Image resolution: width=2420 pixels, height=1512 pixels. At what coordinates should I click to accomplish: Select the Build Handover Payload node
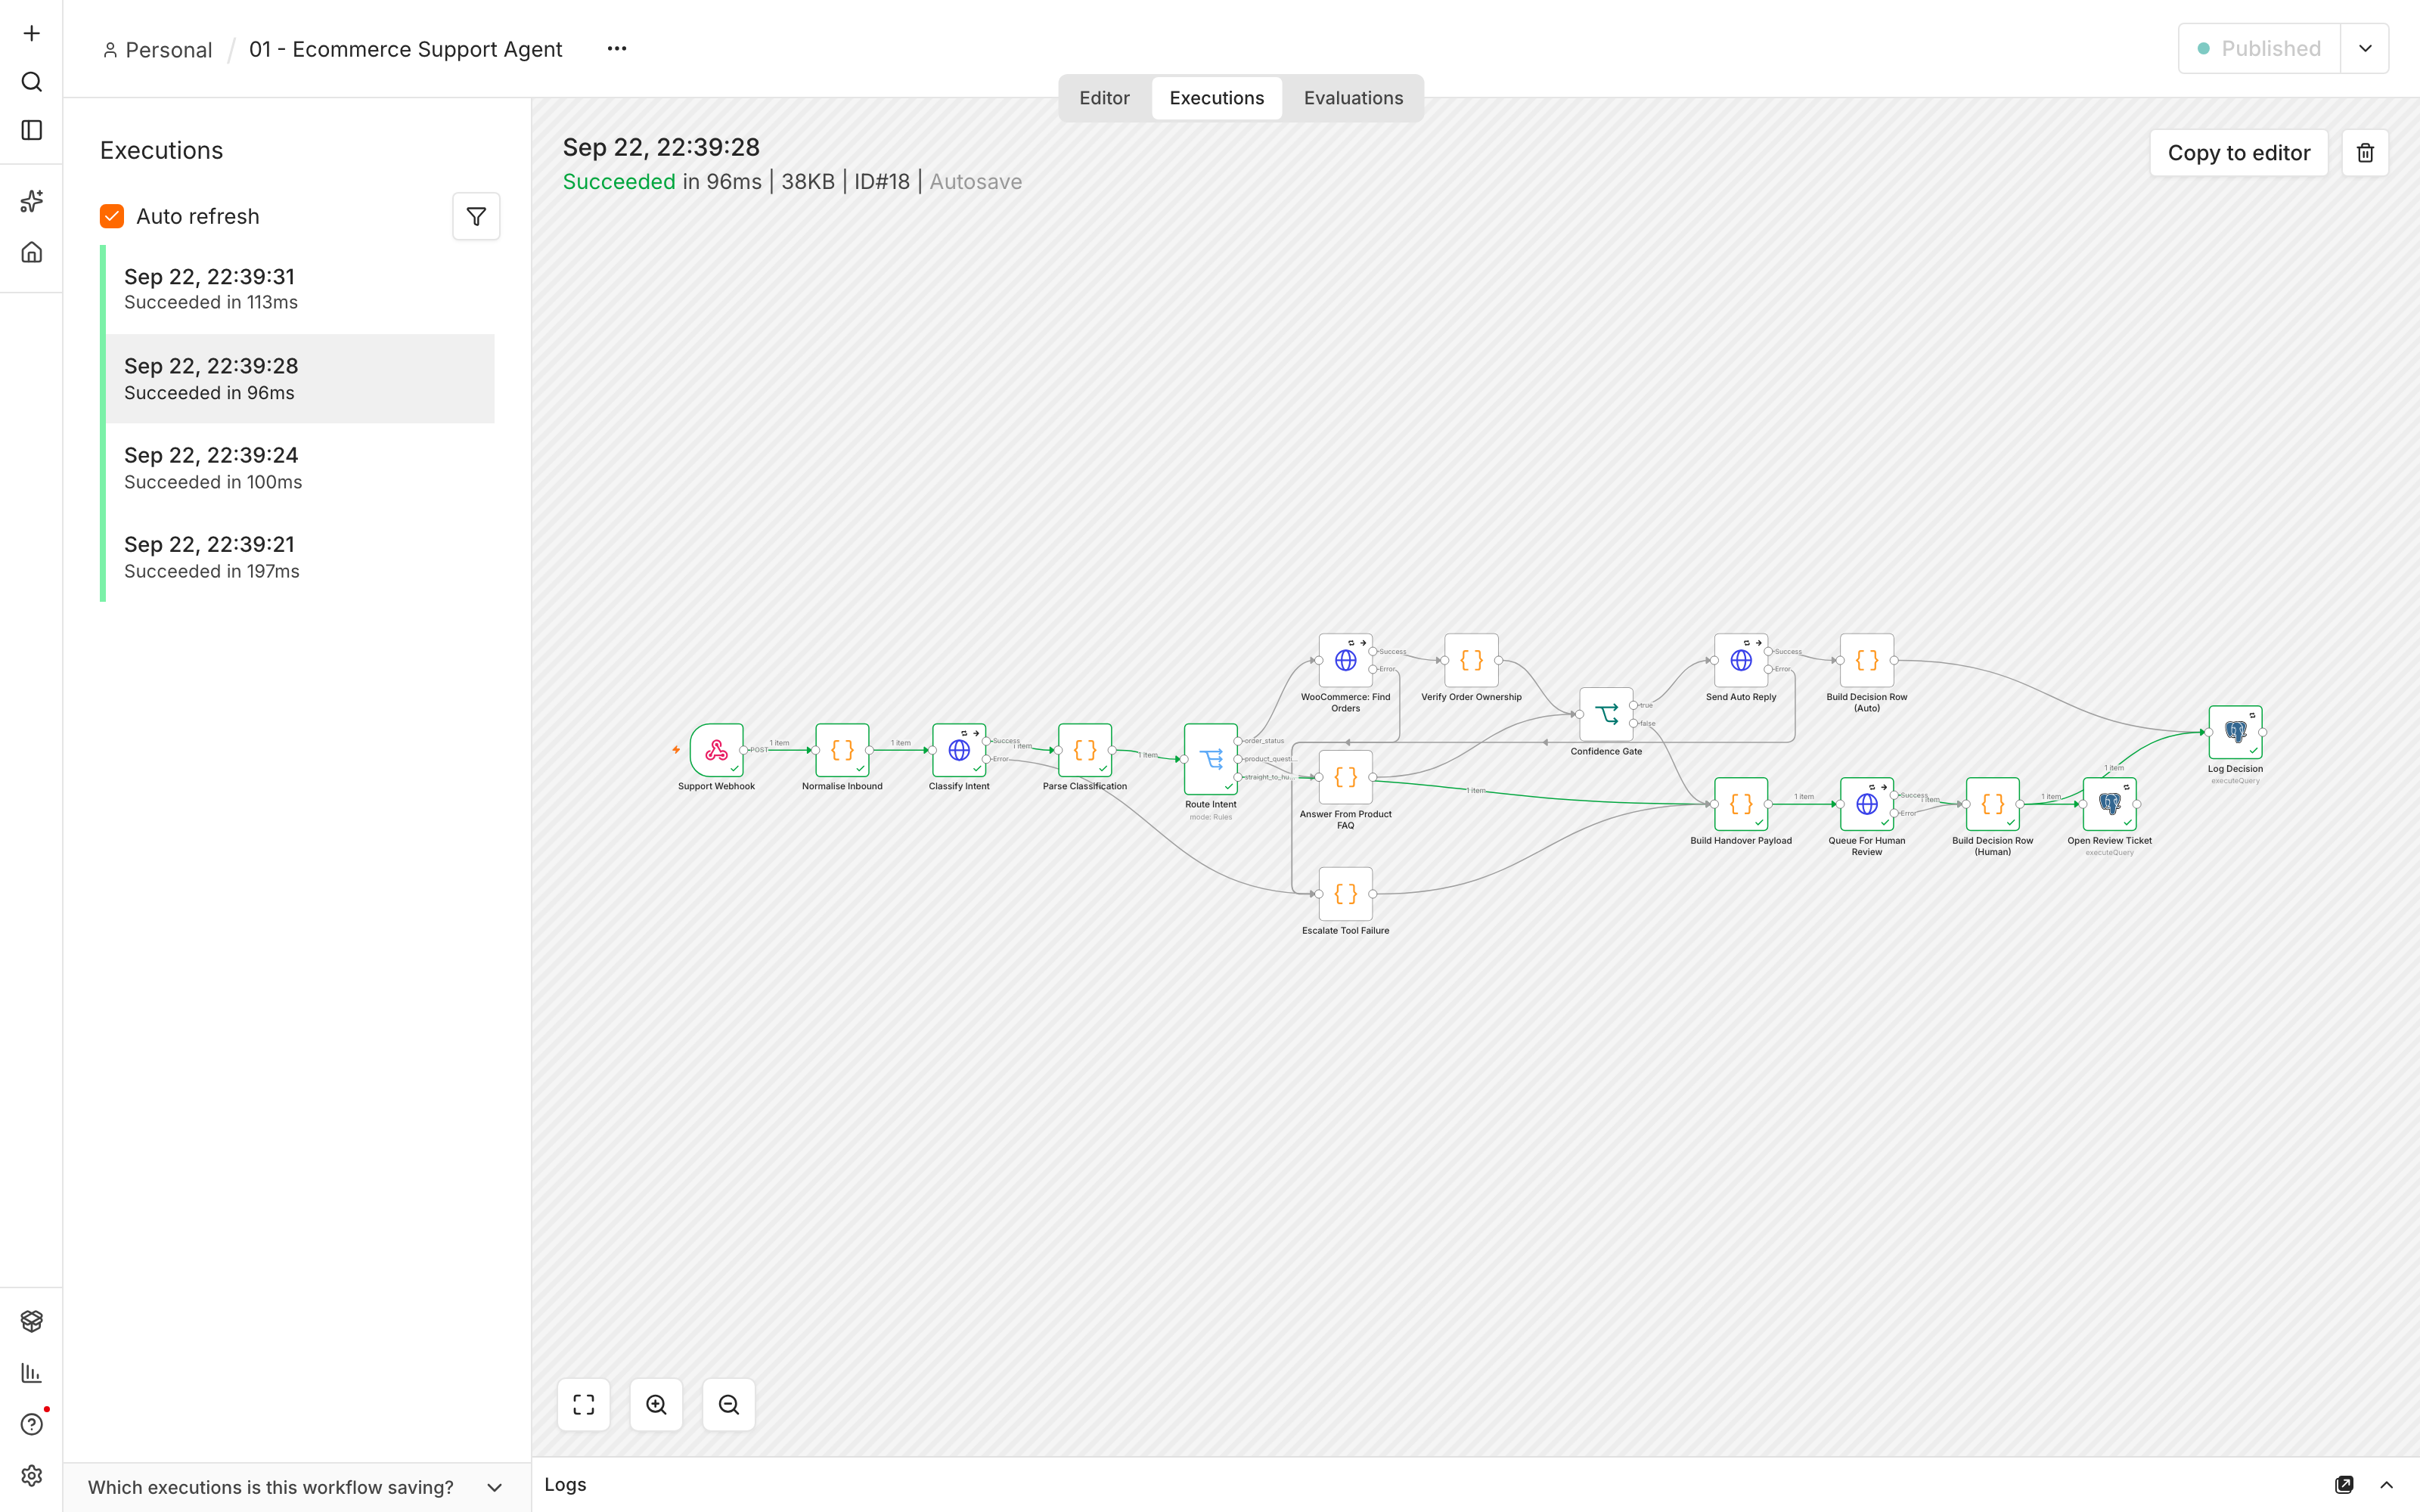pos(1741,804)
